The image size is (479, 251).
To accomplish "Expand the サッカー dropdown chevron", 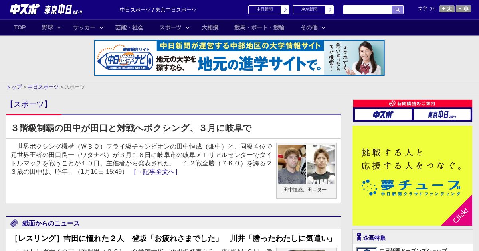I will pyautogui.click(x=101, y=27).
